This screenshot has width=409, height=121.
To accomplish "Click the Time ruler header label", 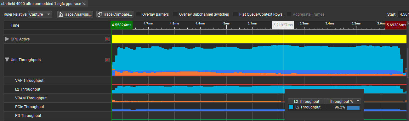I will (15, 25).
